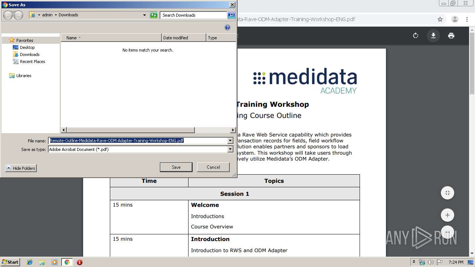Click the PDF page vertical scrollbar thumb

point(472,63)
